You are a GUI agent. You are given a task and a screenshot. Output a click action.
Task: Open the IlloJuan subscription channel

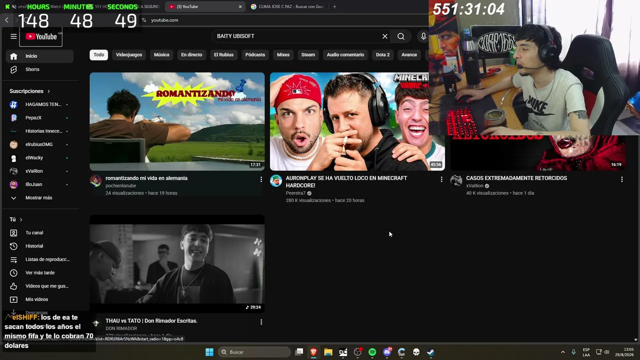(x=39, y=184)
